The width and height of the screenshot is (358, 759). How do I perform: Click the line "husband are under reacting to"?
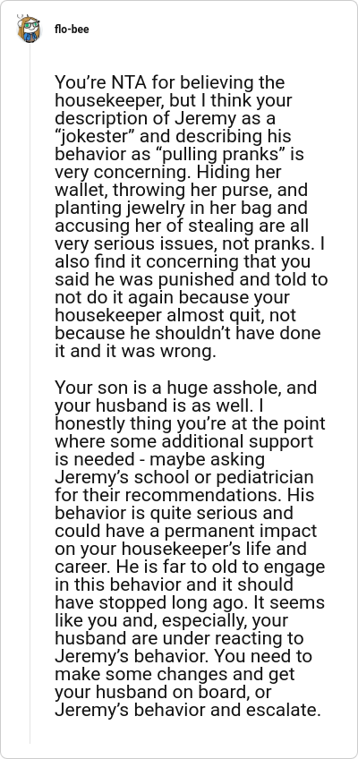click(179, 639)
